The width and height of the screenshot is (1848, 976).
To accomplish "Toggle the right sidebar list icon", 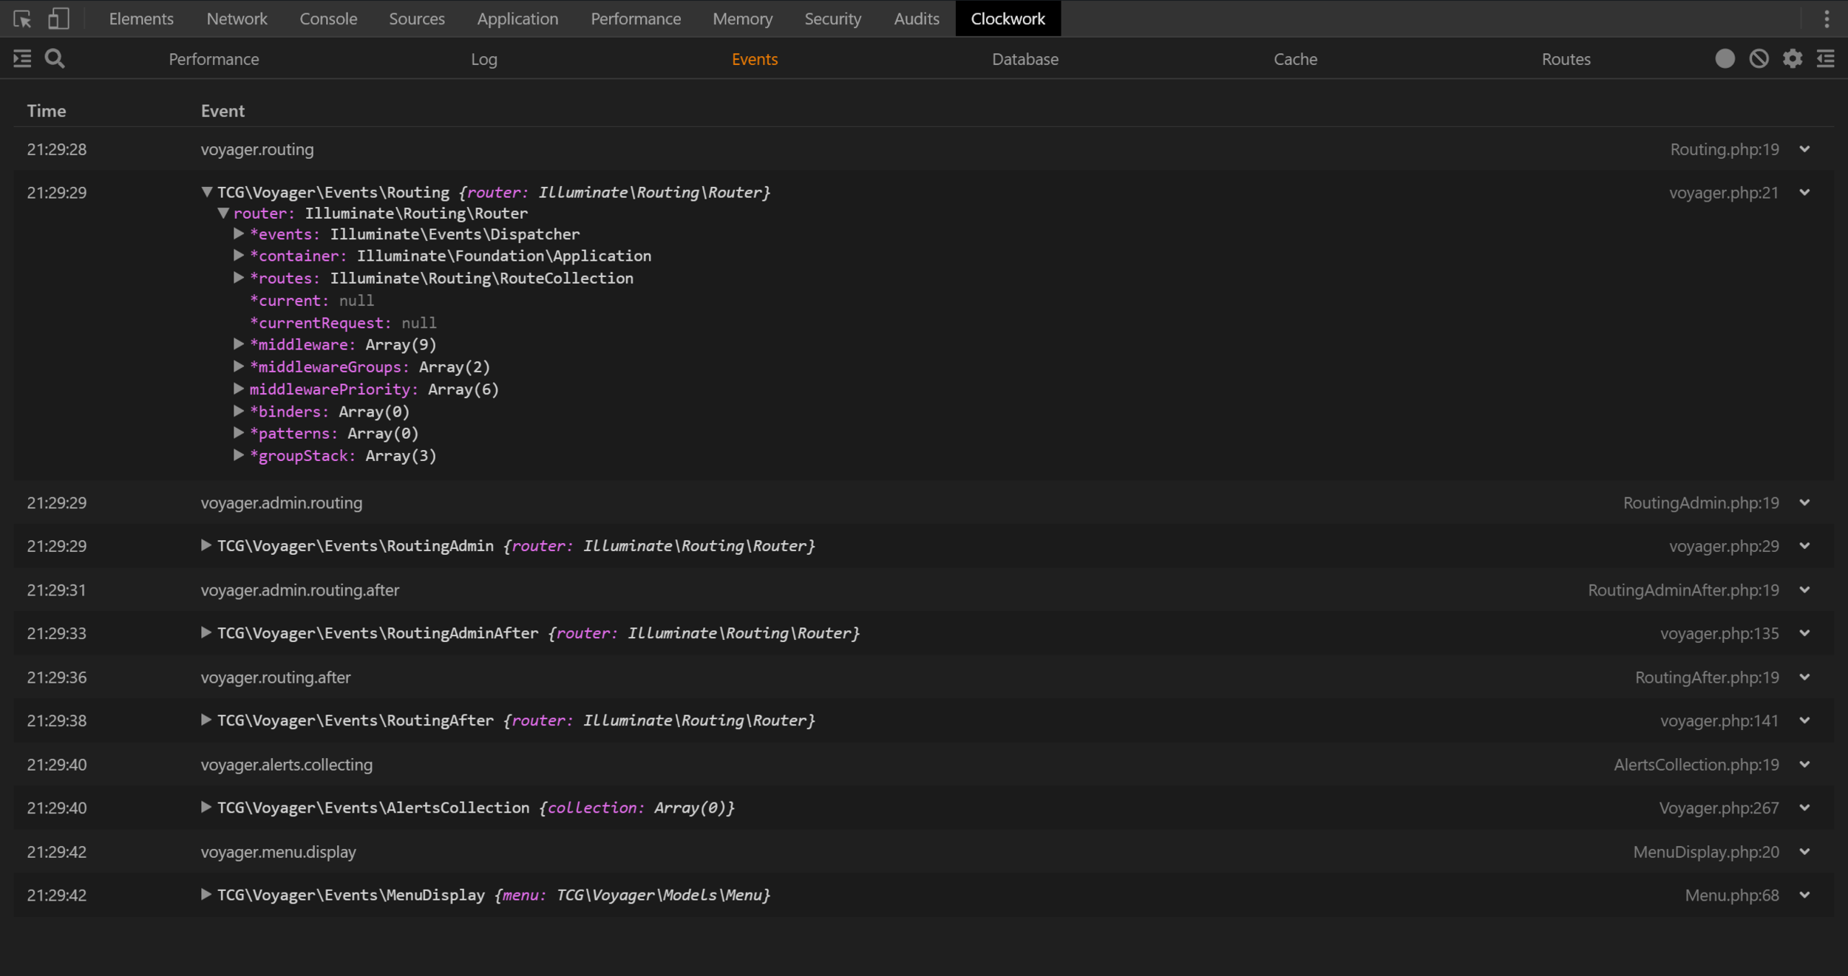I will pyautogui.click(x=1826, y=59).
